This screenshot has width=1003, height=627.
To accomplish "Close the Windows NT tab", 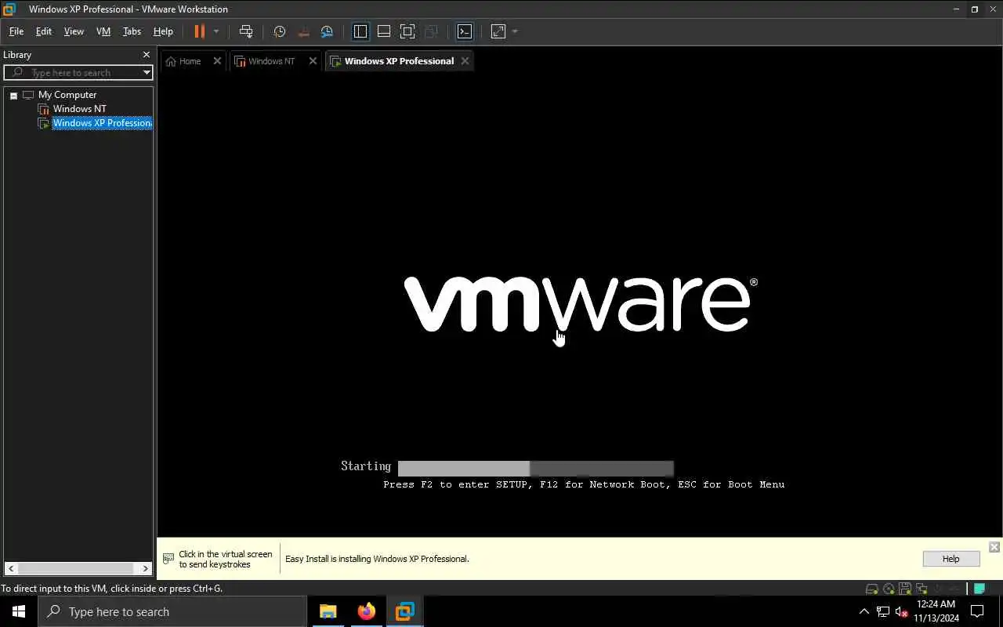I will [x=313, y=61].
